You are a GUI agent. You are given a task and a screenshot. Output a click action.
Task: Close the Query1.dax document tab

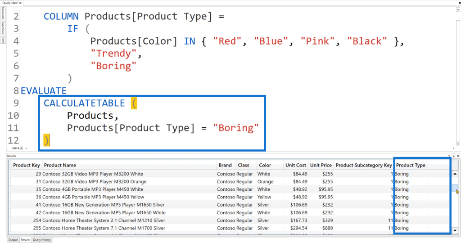click(20, 3)
